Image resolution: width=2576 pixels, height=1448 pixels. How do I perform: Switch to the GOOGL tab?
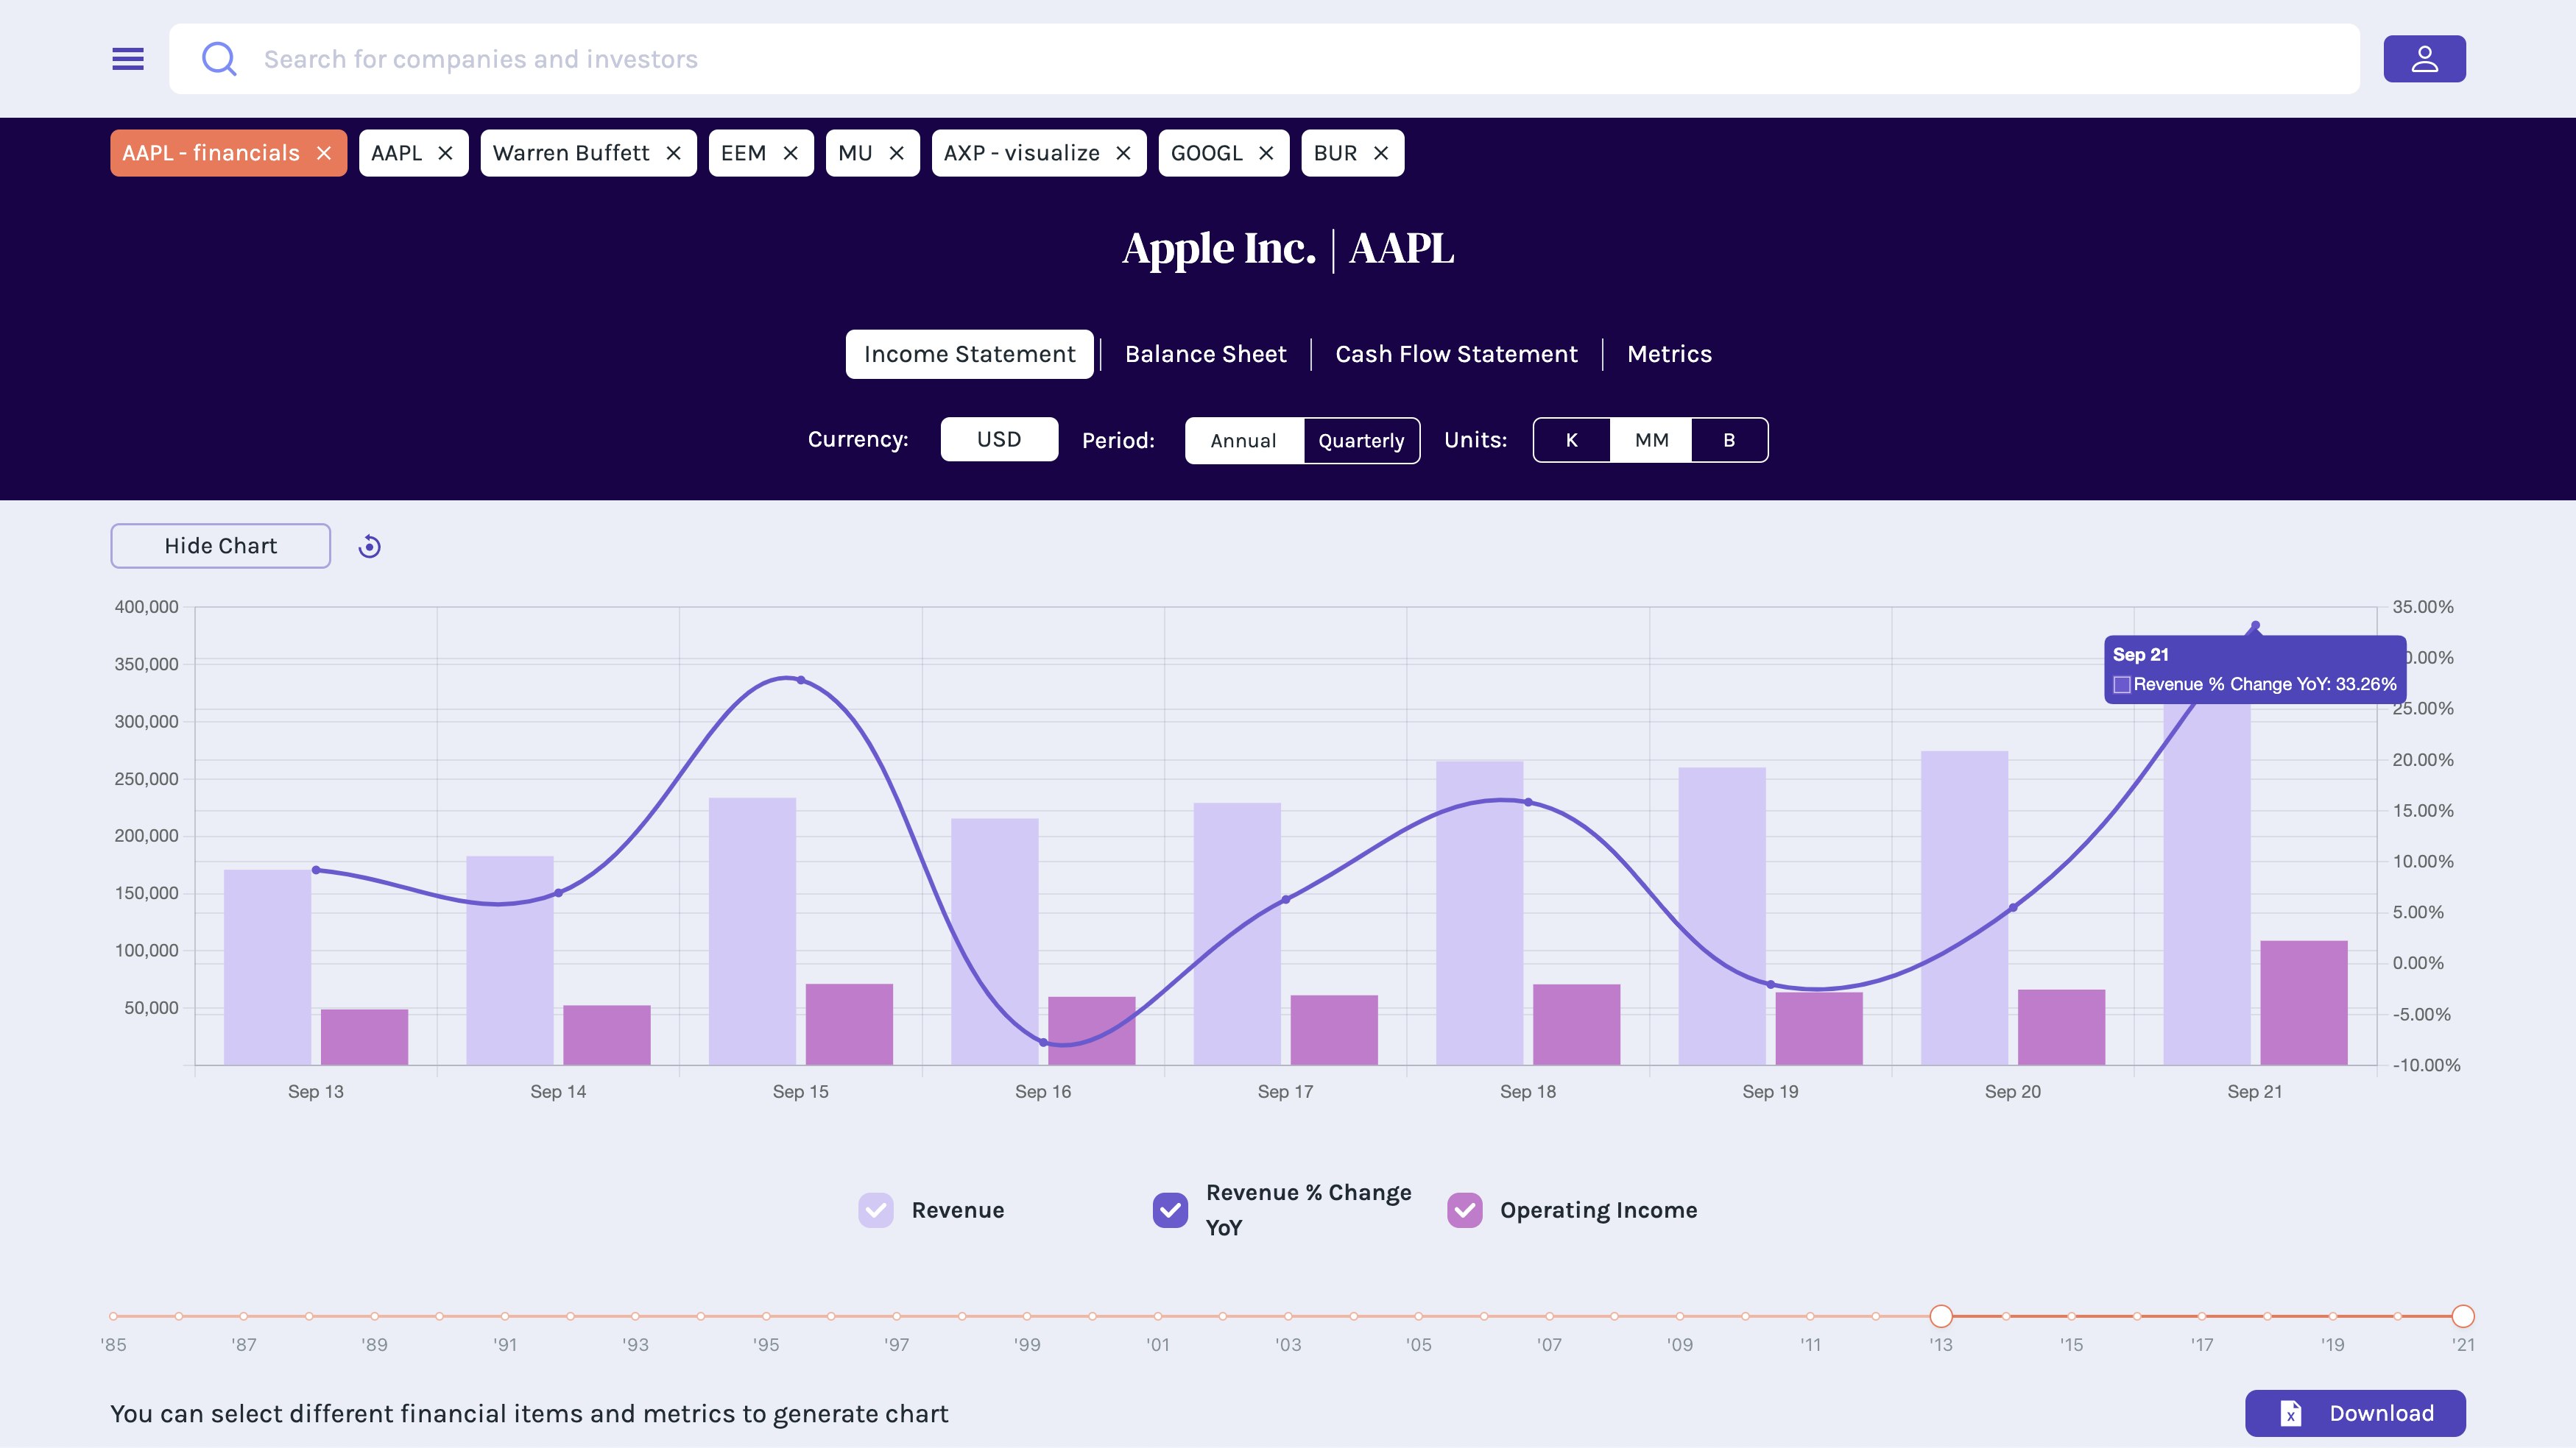pos(1207,153)
